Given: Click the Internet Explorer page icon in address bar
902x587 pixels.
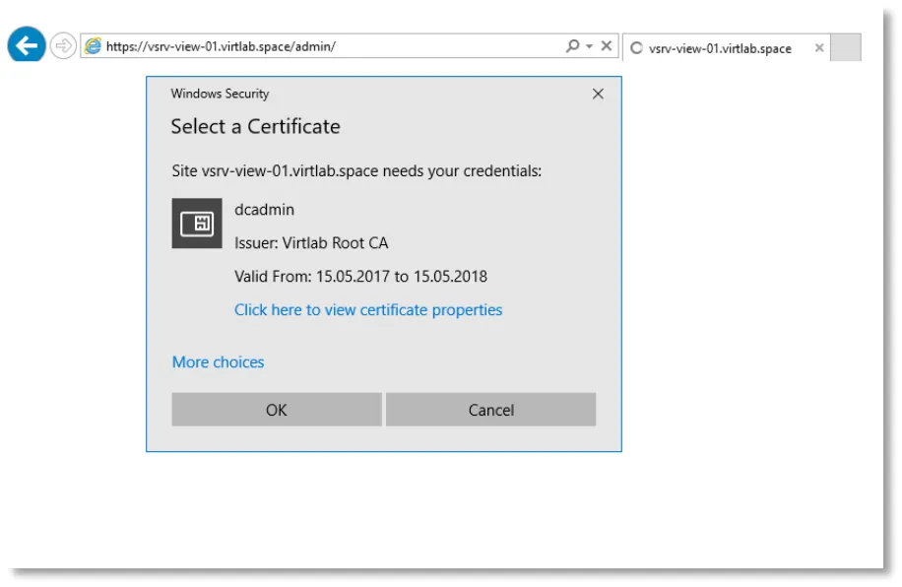Looking at the screenshot, I should [93, 46].
